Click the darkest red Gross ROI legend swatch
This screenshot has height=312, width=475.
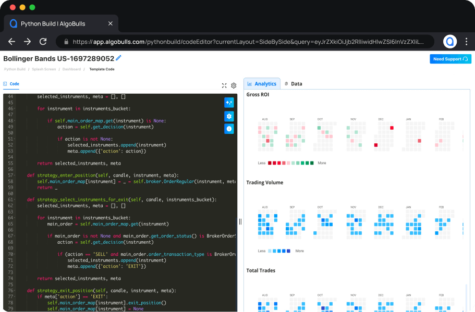pyautogui.click(x=270, y=163)
